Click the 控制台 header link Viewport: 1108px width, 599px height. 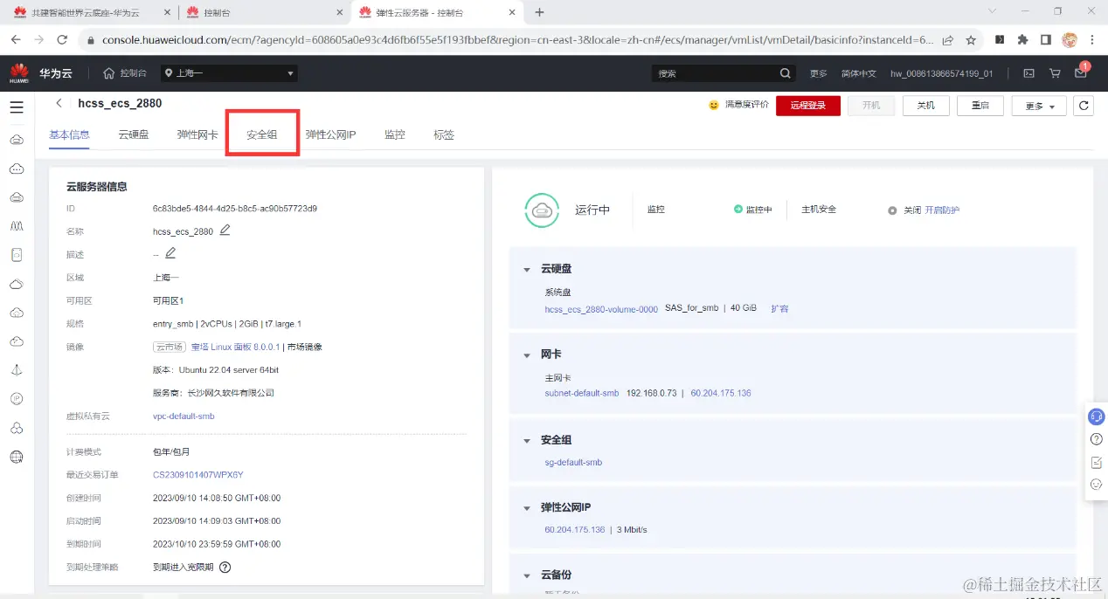tap(133, 73)
